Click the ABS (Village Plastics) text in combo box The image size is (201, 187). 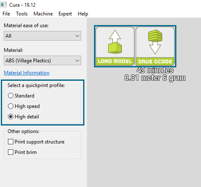click(28, 61)
